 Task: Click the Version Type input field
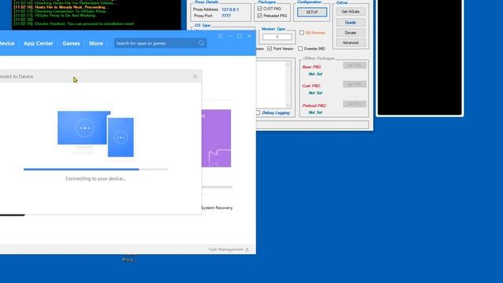(x=277, y=37)
